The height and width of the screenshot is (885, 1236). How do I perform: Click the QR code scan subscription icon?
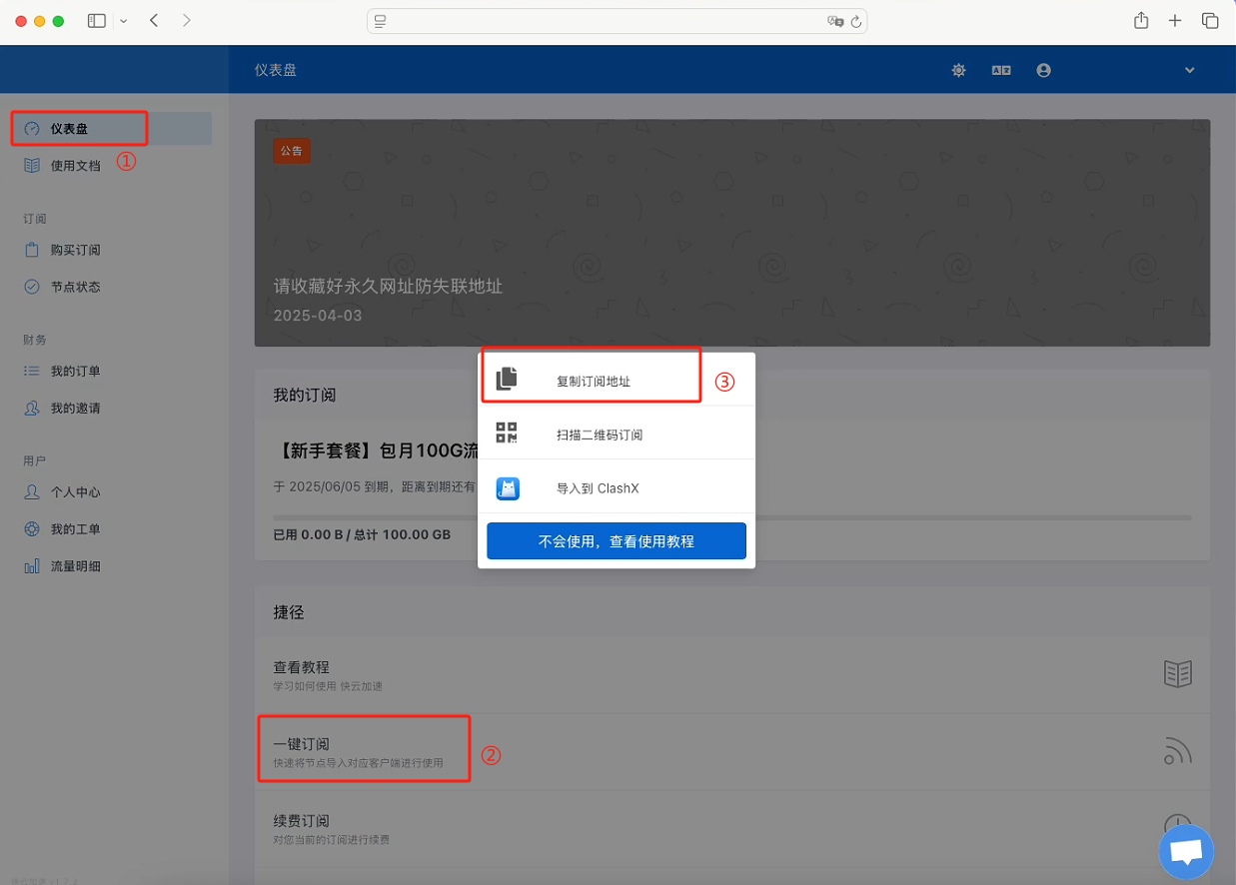[508, 434]
